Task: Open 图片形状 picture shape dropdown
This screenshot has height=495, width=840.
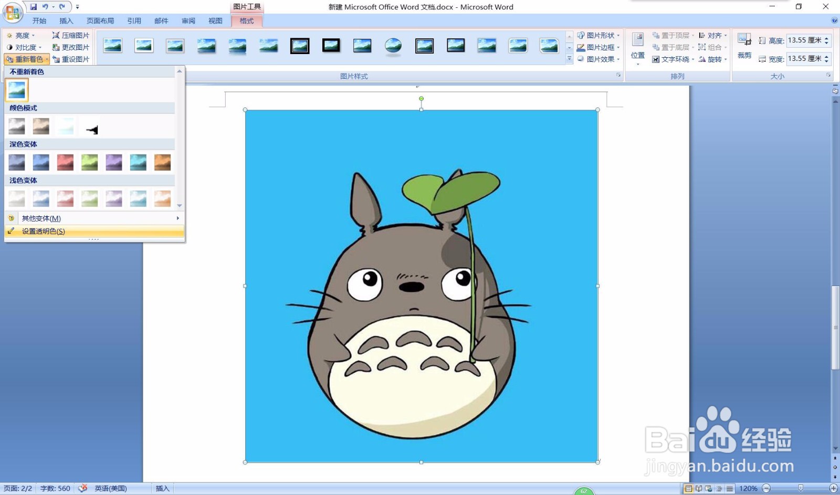Action: (598, 35)
